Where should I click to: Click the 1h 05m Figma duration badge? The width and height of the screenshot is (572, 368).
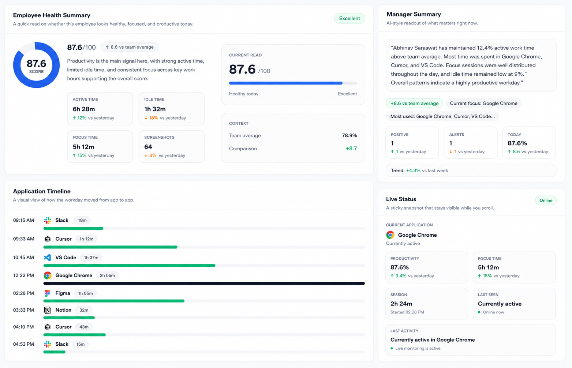[x=86, y=293]
